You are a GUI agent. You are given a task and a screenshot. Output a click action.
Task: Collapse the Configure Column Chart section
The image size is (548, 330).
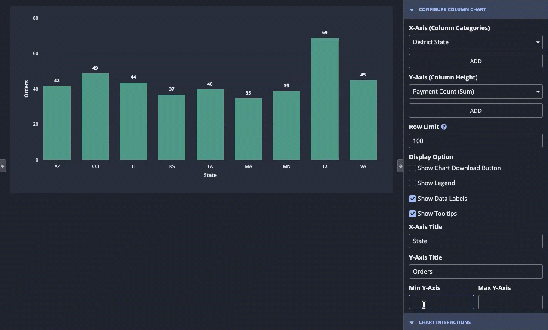coord(412,9)
